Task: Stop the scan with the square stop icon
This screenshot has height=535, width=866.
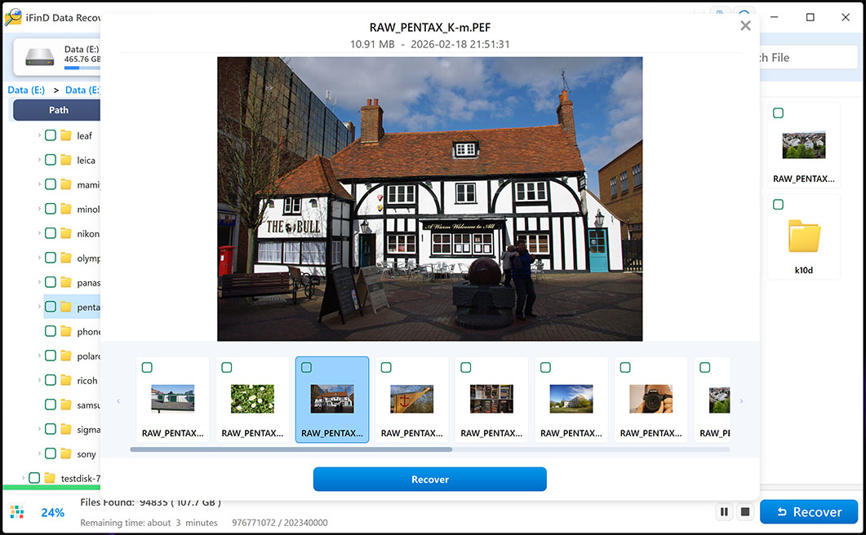Action: (745, 512)
